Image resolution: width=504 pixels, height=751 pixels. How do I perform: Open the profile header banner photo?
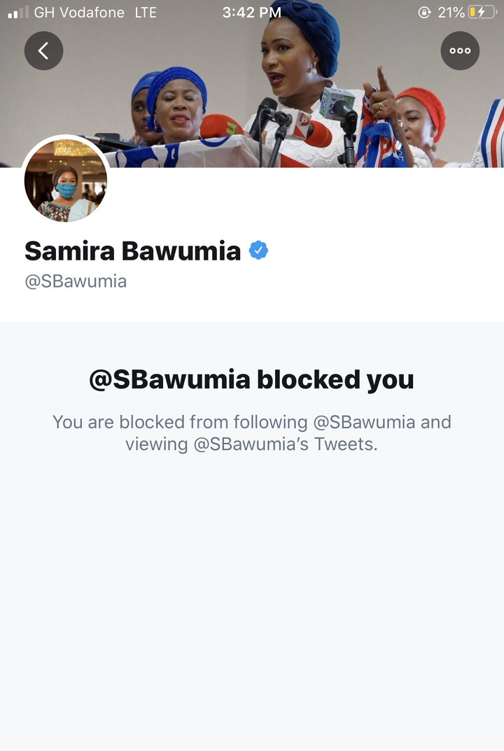pos(252,84)
